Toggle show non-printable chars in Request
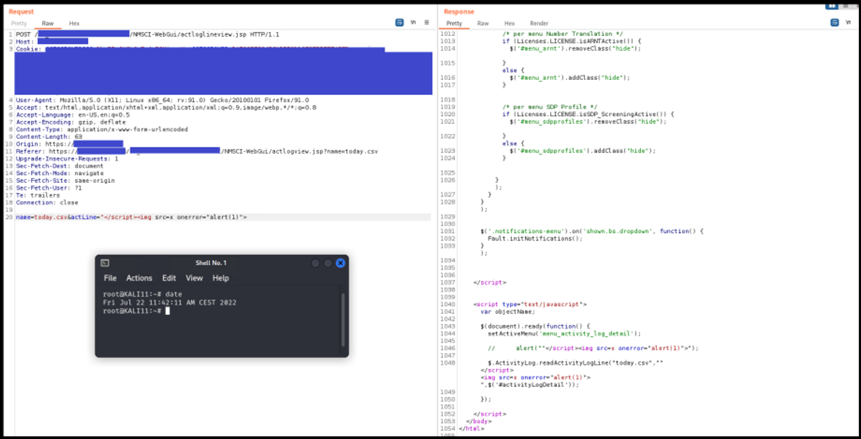Viewport: 861px width, 439px height. click(x=413, y=22)
